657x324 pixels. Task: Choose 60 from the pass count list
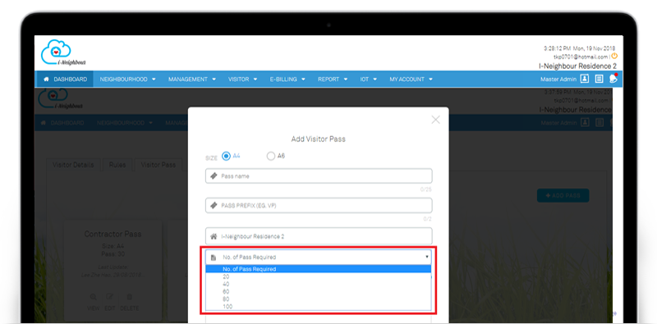coord(319,292)
